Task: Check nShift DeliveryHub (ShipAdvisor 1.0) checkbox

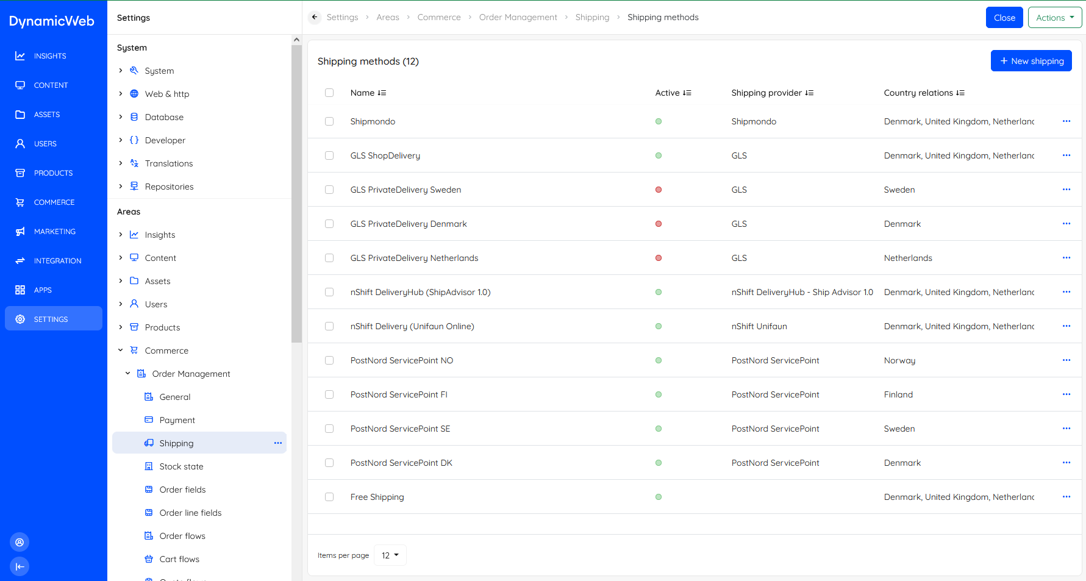Action: pyautogui.click(x=329, y=292)
